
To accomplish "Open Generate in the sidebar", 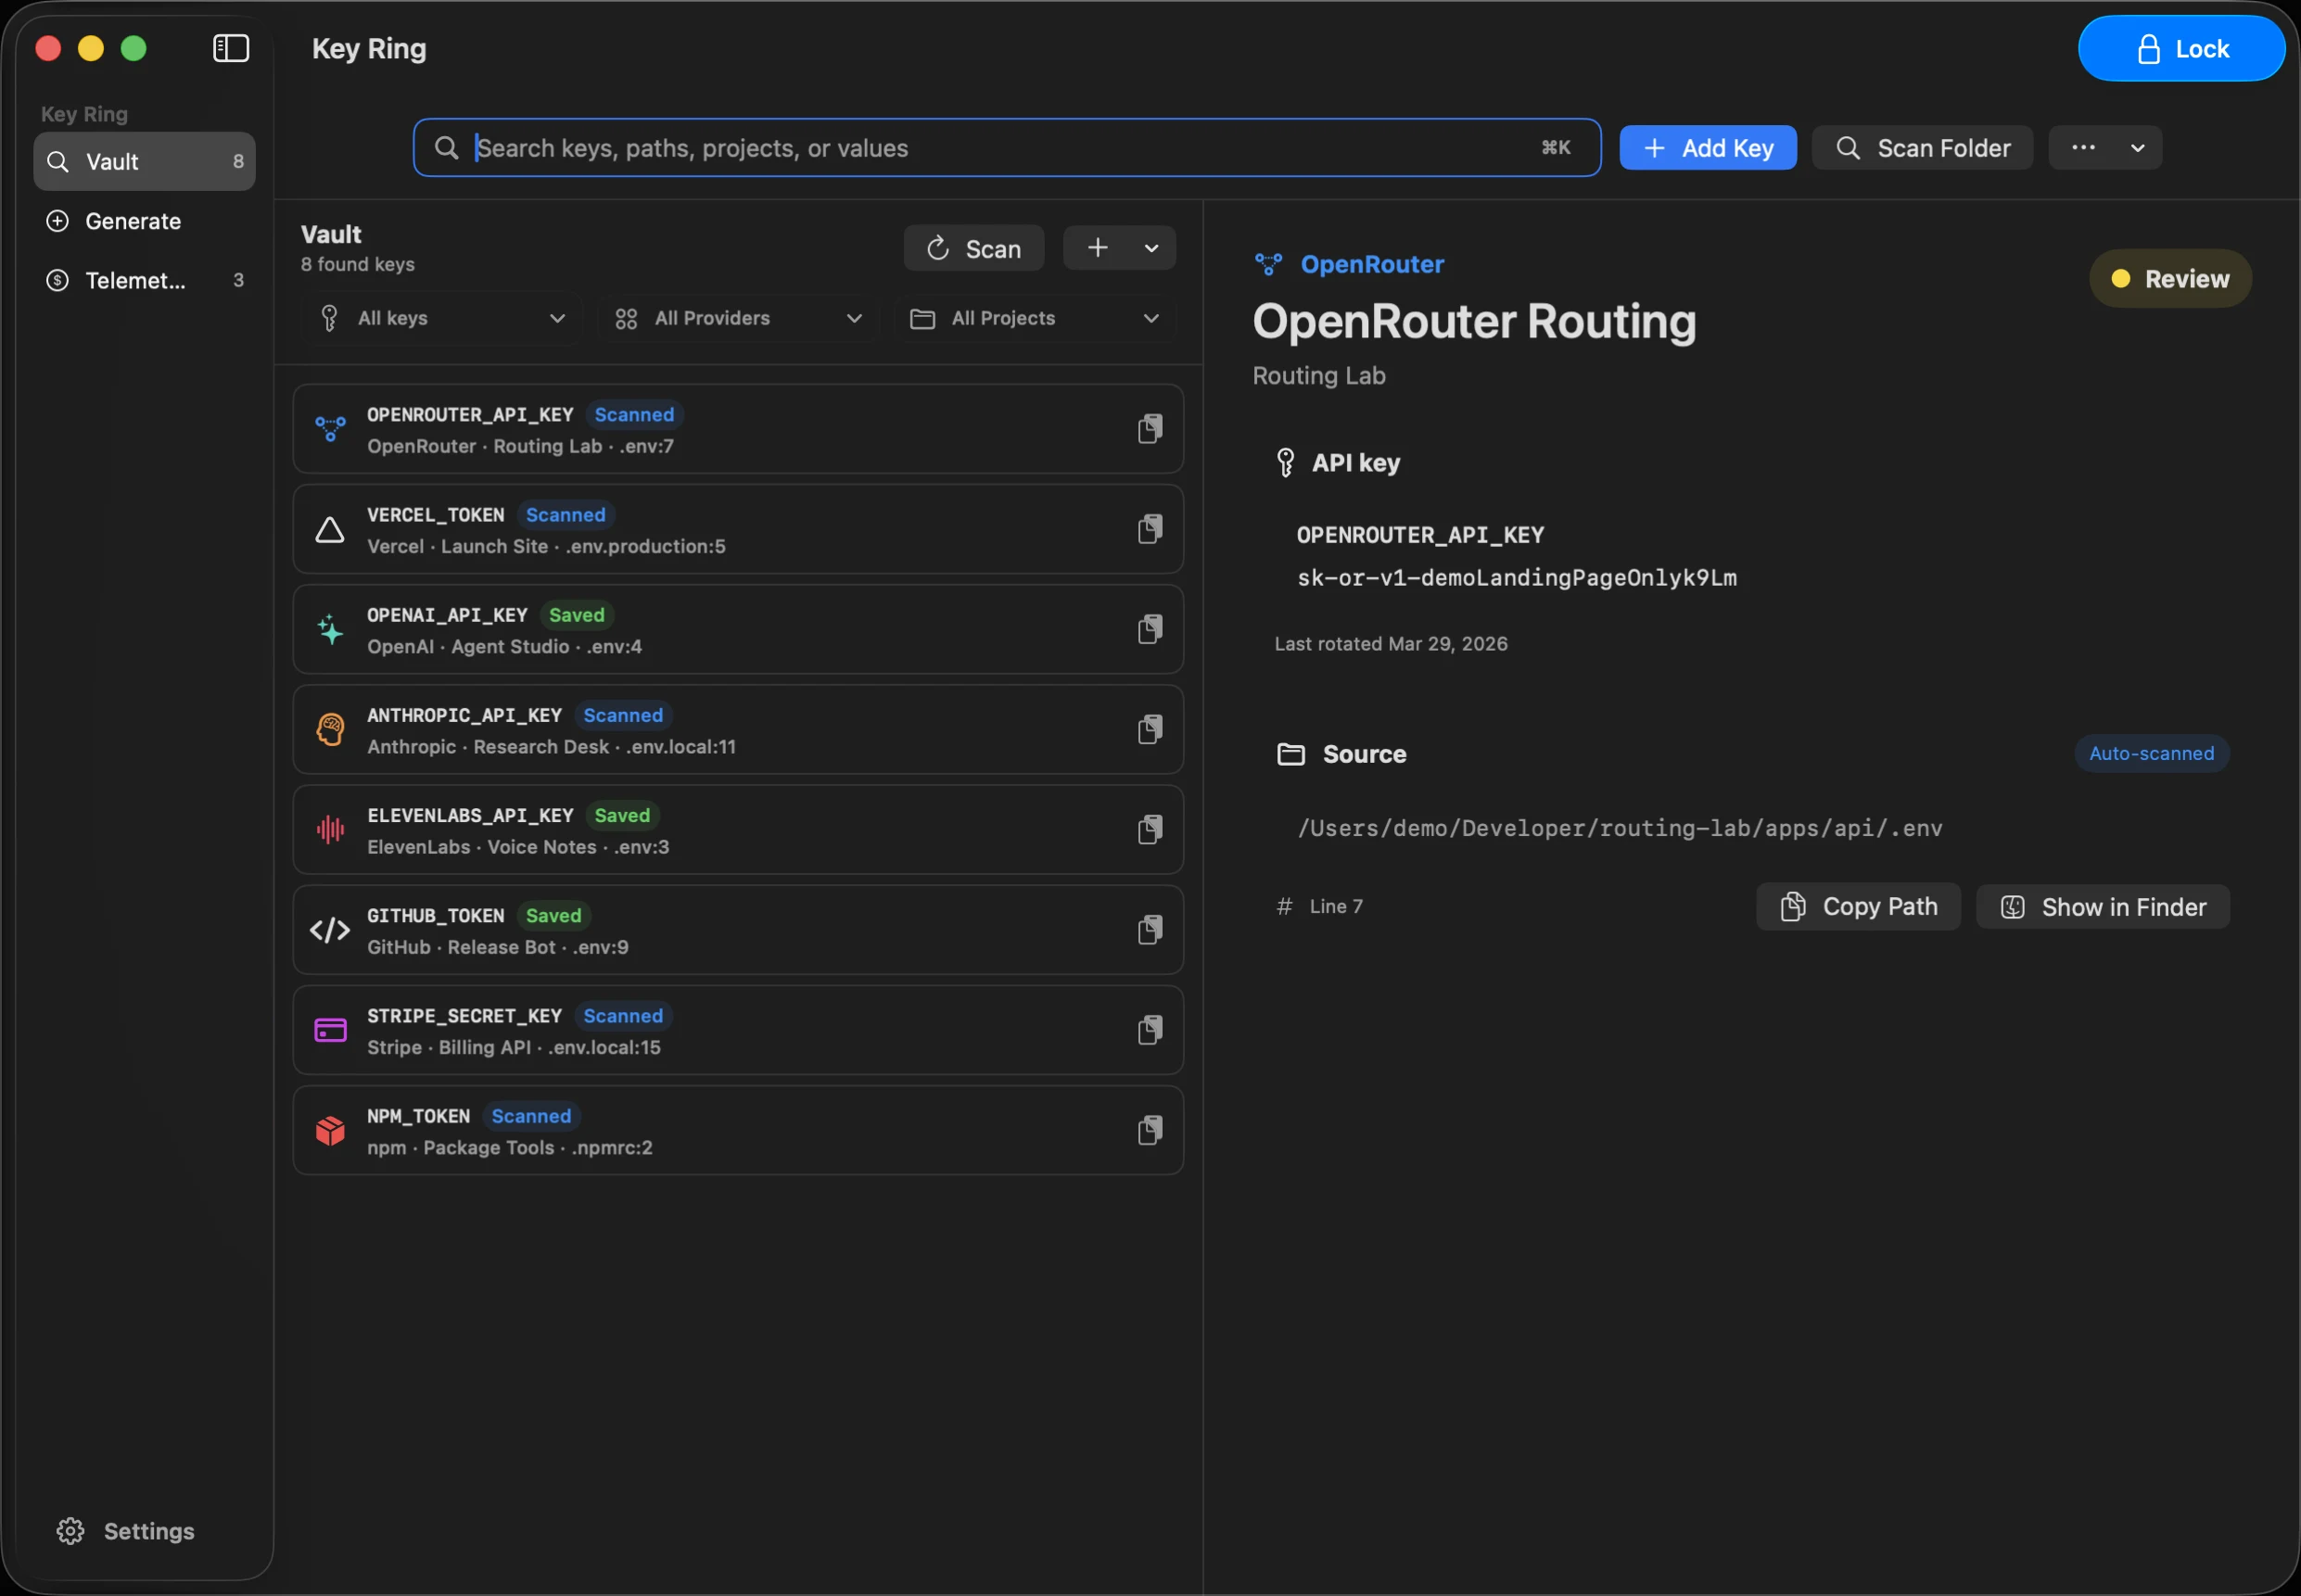I will pyautogui.click(x=144, y=221).
